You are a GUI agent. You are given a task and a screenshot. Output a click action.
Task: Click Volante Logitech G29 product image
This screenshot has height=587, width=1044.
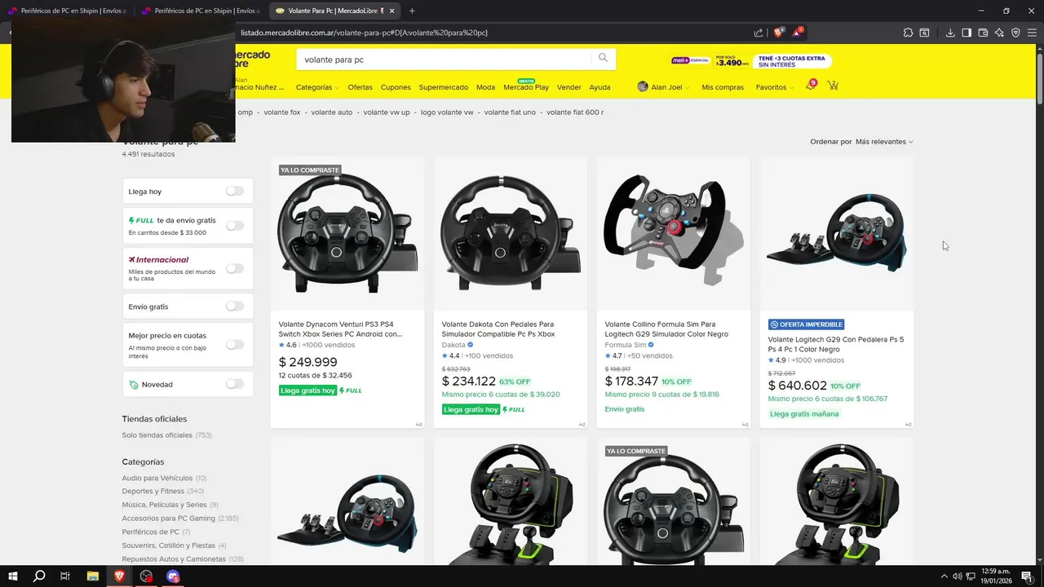(x=836, y=234)
